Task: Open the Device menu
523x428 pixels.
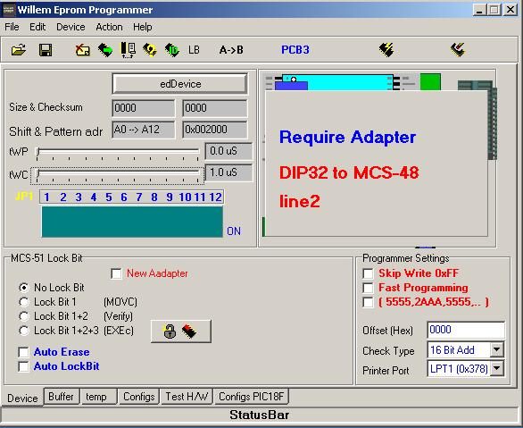Action: click(71, 27)
